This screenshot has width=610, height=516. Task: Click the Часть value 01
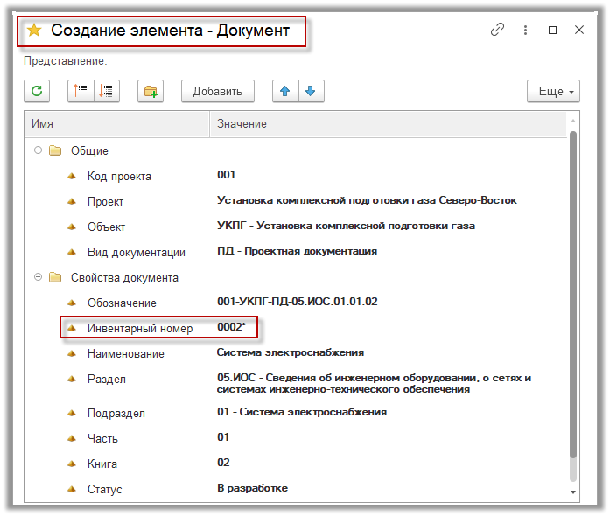pyautogui.click(x=223, y=437)
